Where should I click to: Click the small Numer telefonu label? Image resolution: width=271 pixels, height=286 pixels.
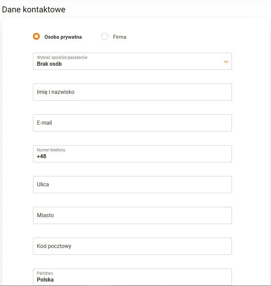51,150
